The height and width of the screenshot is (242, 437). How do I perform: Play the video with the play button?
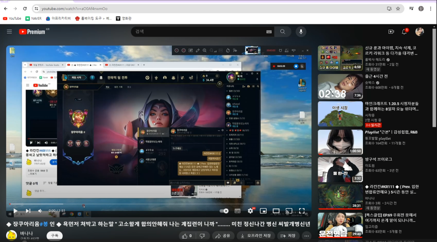15,211
